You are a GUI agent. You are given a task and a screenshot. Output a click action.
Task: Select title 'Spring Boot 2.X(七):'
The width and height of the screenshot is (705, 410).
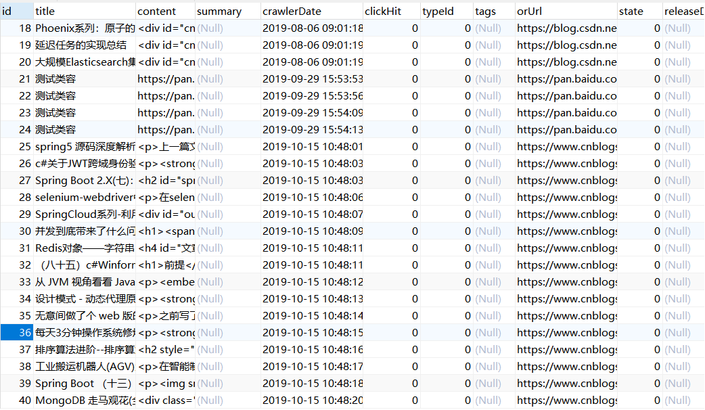coord(85,180)
